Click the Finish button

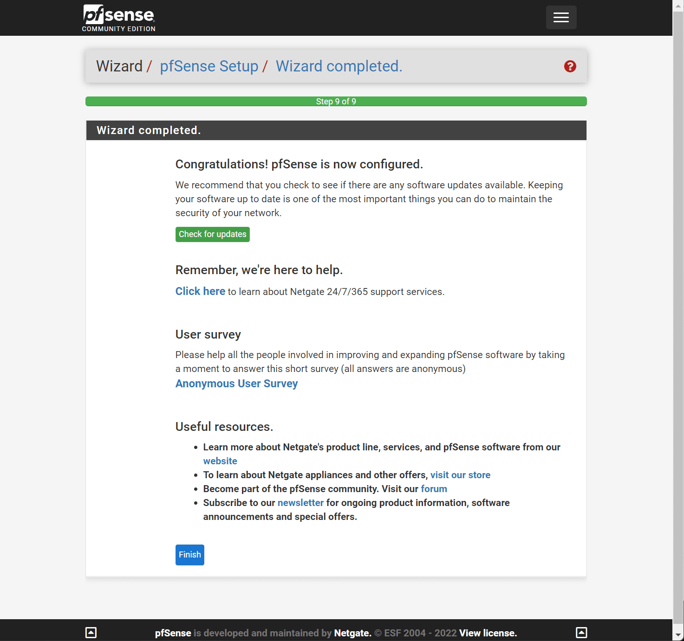tap(190, 555)
